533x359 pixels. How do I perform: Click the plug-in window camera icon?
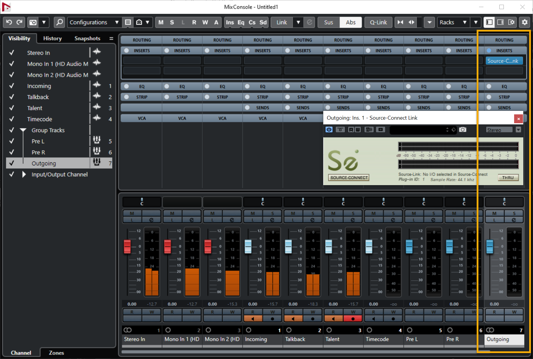pos(463,130)
